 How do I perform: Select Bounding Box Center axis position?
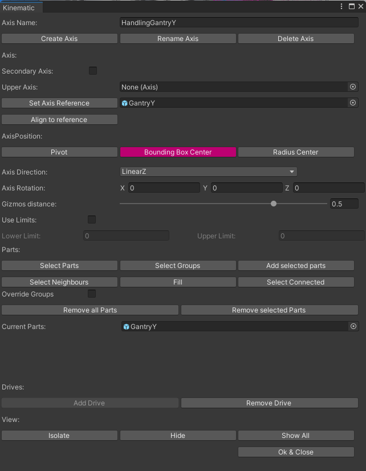pyautogui.click(x=178, y=152)
